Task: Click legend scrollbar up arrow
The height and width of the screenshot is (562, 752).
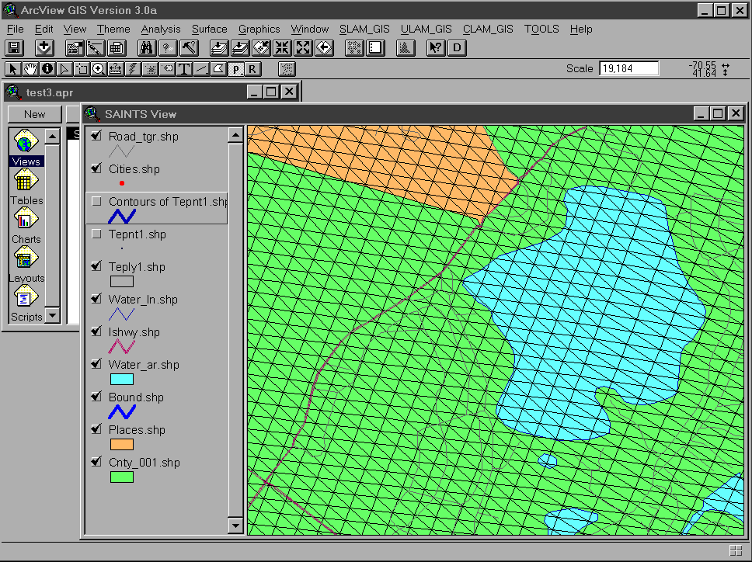Action: click(235, 136)
